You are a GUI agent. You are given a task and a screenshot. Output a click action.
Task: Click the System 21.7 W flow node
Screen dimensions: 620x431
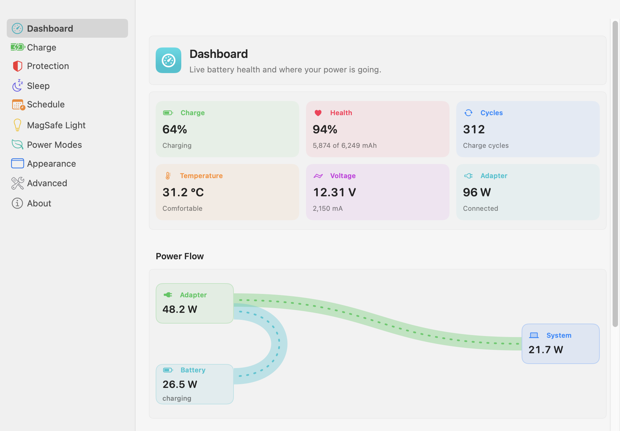(561, 344)
